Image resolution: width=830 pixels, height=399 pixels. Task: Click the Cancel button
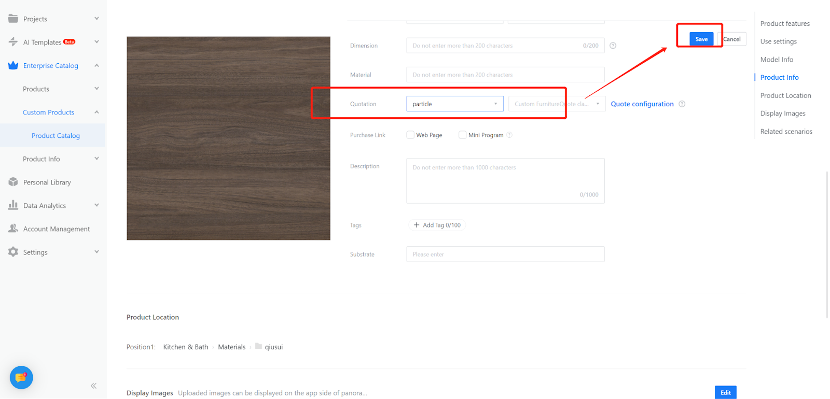point(732,39)
